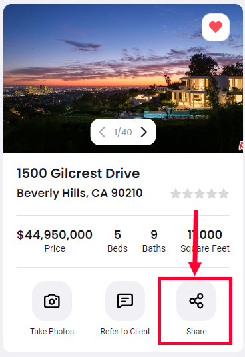Select the $44,950,000 price figure
Screen dimensions: 245x357
click(55, 234)
